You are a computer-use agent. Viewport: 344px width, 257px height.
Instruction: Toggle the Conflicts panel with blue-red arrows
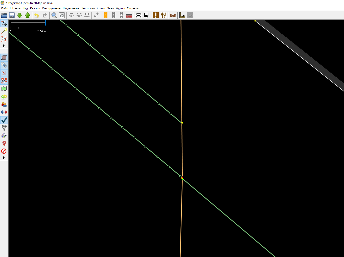coord(4,112)
